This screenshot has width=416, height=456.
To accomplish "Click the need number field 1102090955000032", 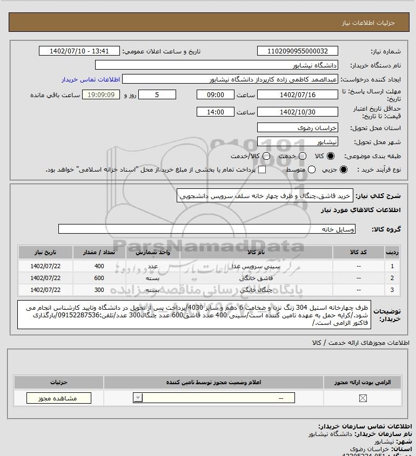I will point(298,51).
